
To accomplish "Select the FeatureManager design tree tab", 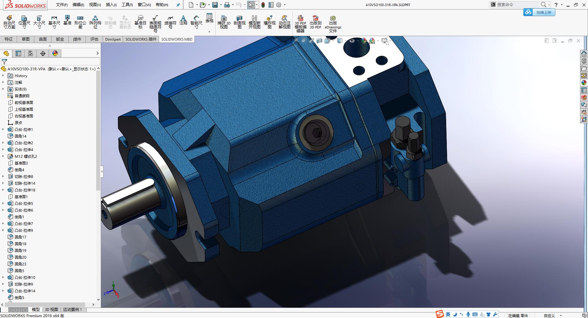I will (6, 54).
